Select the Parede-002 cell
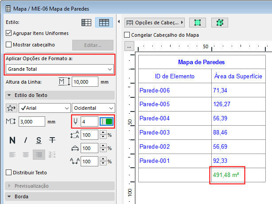The height and width of the screenshot is (204, 272). 175,146
